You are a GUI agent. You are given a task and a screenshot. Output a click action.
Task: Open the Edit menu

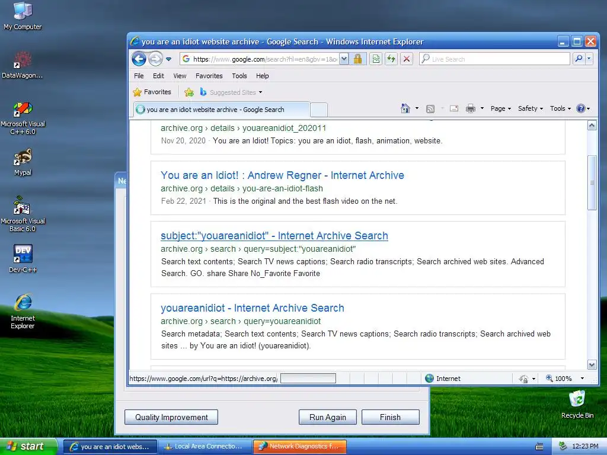point(158,76)
